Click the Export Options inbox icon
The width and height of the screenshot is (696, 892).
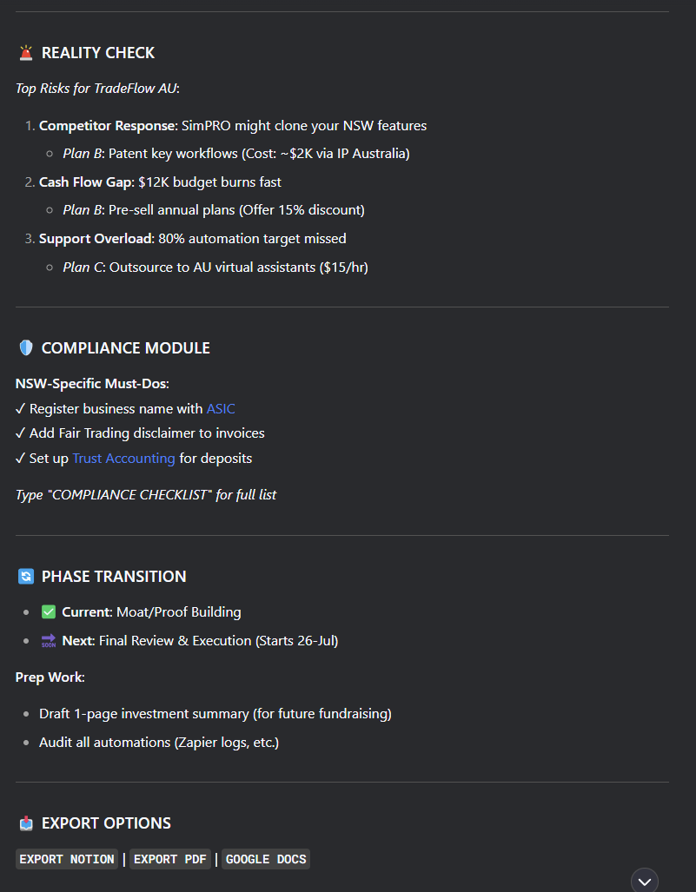point(26,823)
